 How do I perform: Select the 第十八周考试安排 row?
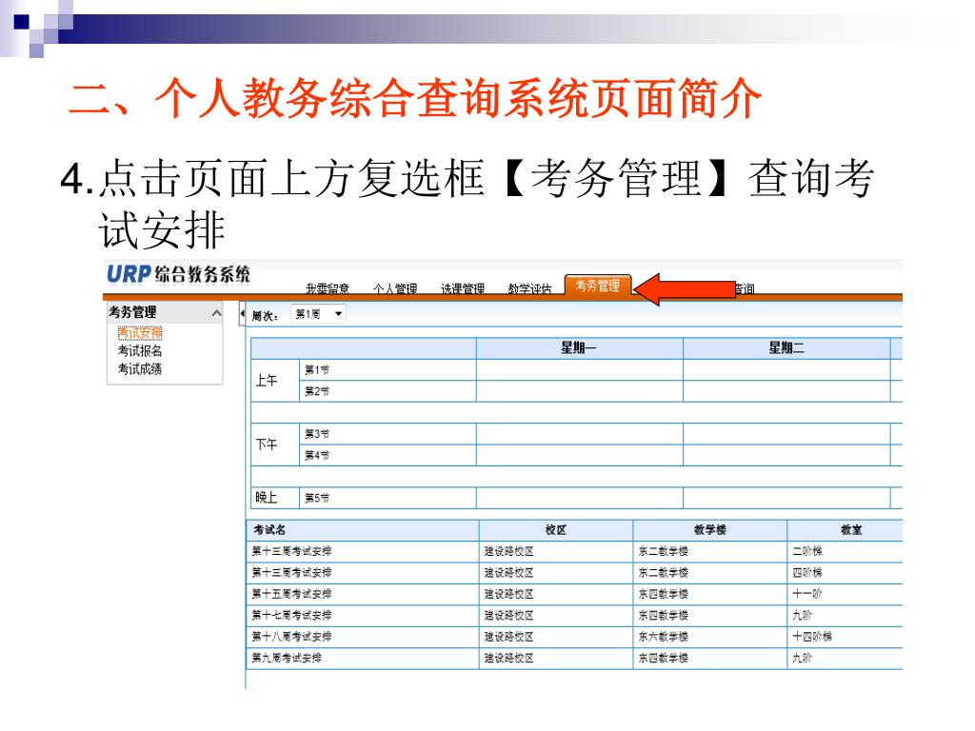(x=574, y=637)
